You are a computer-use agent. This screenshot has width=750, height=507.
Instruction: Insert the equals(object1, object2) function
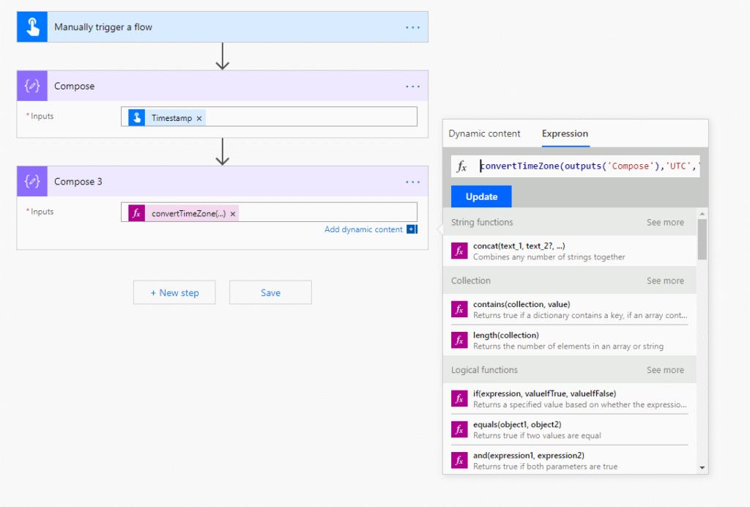[570, 430]
